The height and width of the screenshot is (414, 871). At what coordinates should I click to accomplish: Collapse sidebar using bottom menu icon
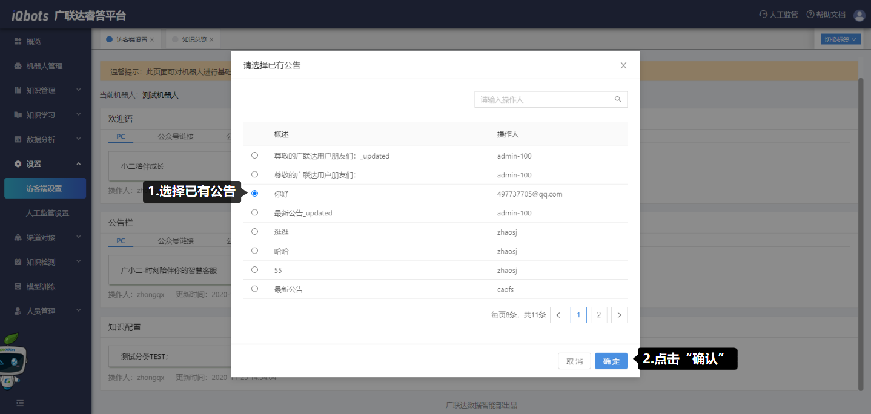point(20,402)
